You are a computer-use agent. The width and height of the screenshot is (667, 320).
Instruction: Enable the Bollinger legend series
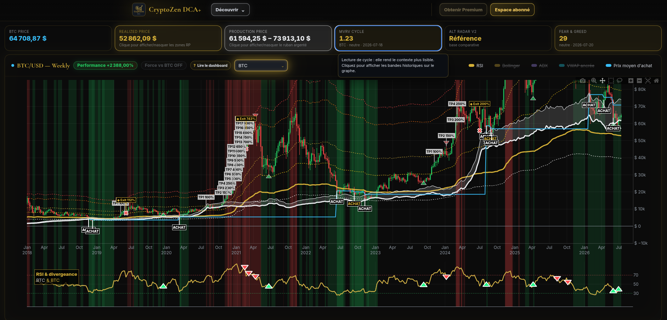coord(507,66)
